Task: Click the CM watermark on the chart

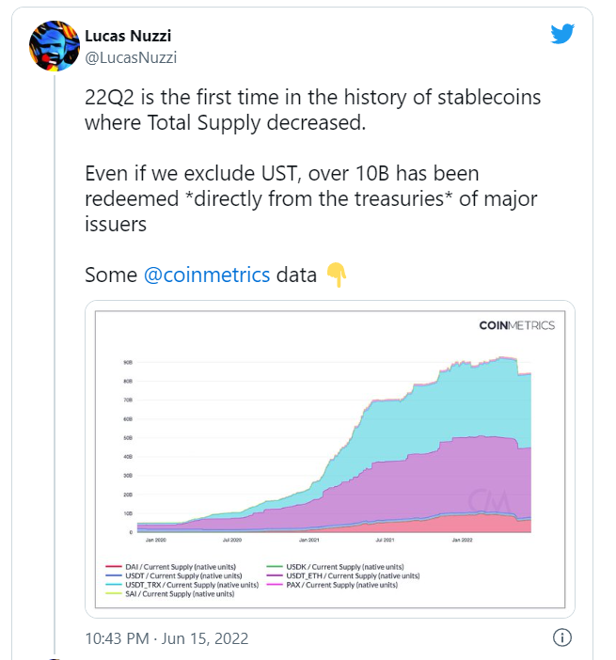Action: pos(488,501)
